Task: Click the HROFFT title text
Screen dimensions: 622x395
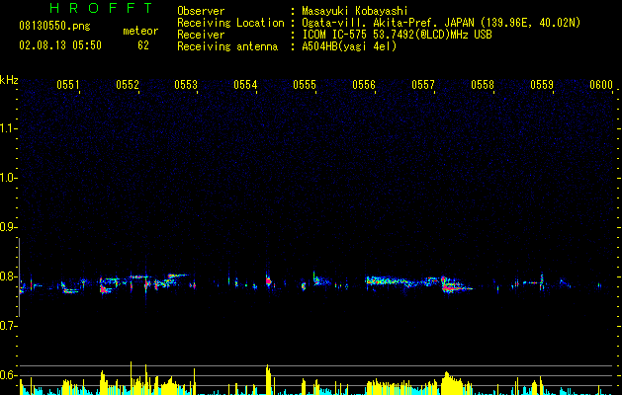Action: tap(101, 8)
